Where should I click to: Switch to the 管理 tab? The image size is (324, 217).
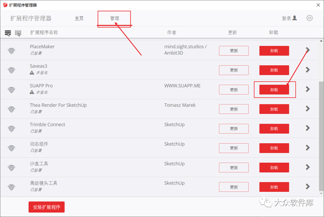(114, 18)
